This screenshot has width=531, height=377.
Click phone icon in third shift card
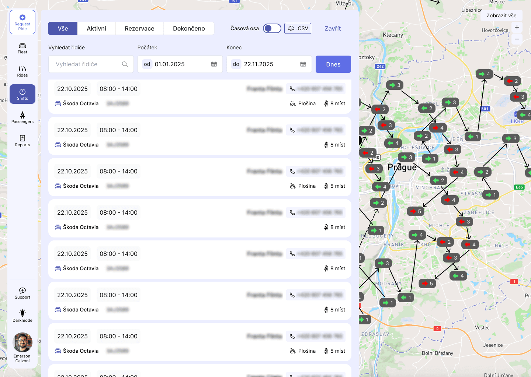[292, 171]
